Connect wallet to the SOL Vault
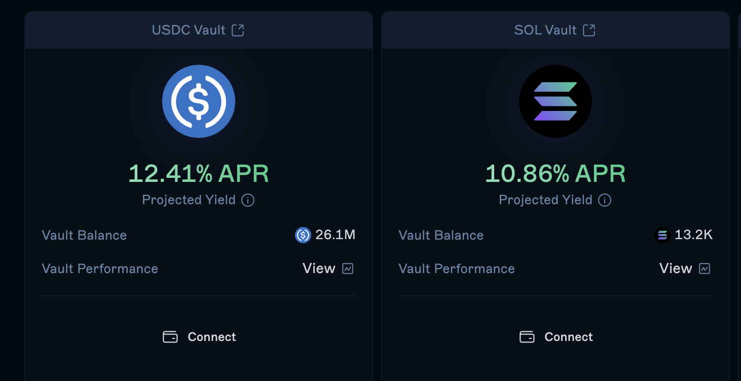 click(555, 336)
